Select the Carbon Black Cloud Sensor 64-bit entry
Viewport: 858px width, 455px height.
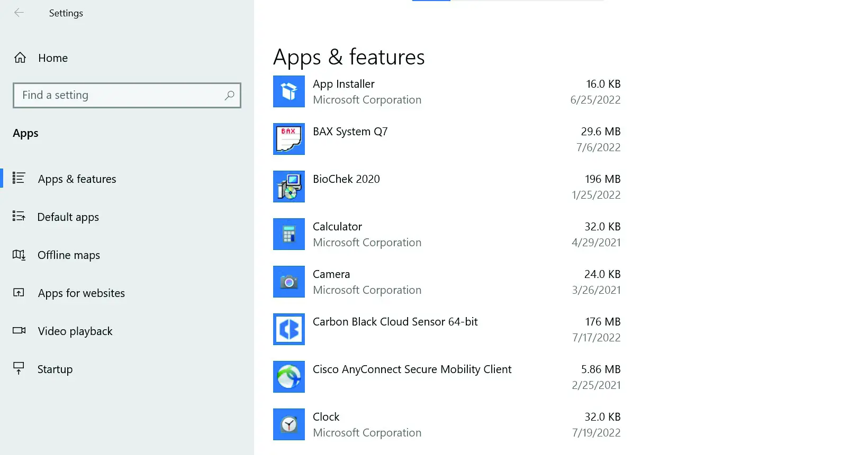point(395,322)
